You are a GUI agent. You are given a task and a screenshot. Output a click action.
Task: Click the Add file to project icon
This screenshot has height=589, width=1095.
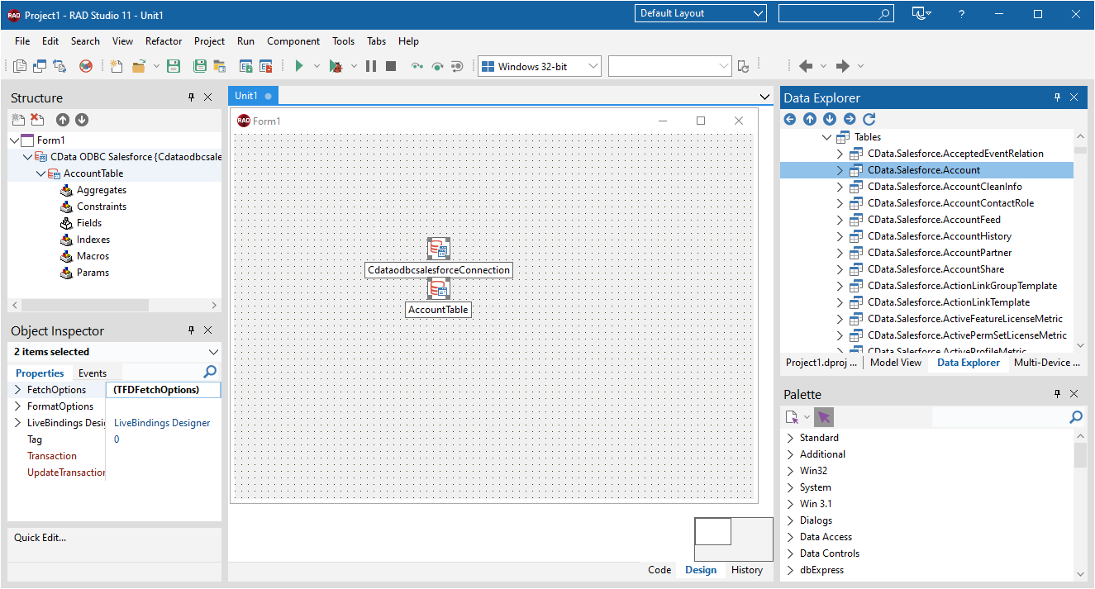(245, 66)
